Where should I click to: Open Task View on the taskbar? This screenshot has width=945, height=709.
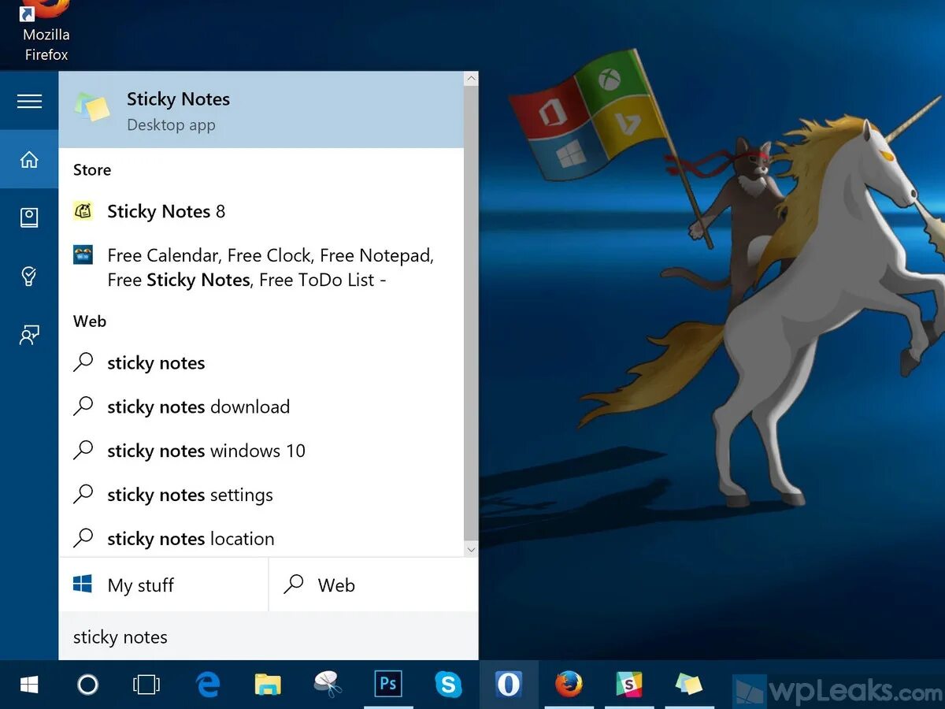146,685
